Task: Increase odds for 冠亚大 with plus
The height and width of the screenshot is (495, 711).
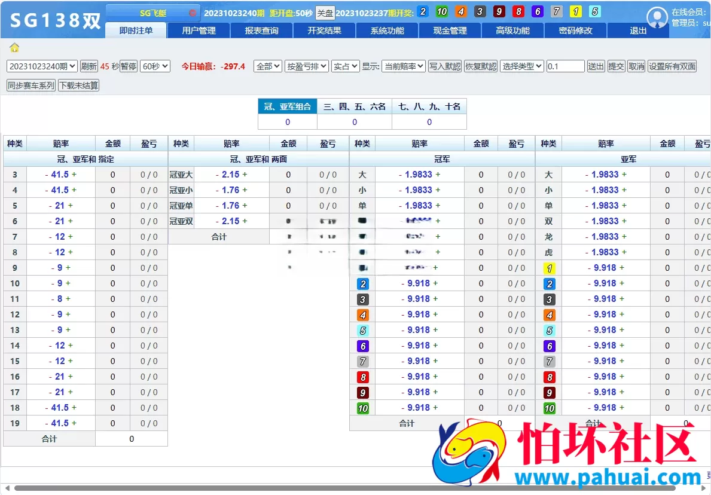Action: 245,175
